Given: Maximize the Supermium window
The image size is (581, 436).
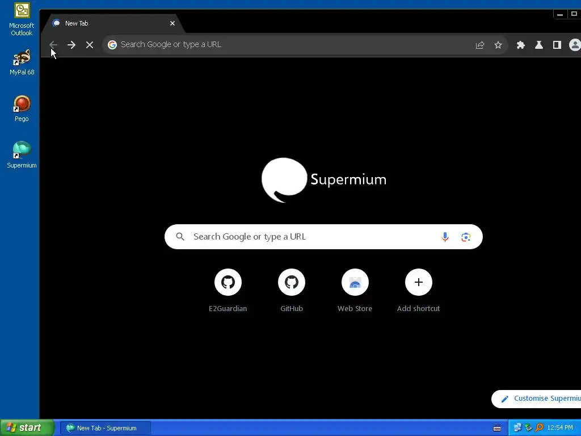Looking at the screenshot, I should 574,14.
